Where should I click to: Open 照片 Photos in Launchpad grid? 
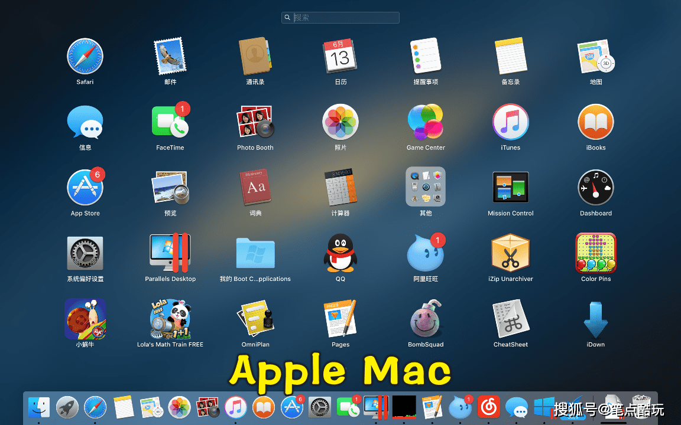(x=340, y=122)
